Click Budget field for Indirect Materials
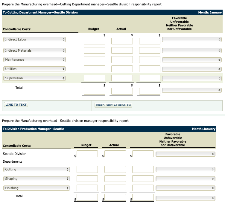The image size is (225, 205). click(x=95, y=50)
